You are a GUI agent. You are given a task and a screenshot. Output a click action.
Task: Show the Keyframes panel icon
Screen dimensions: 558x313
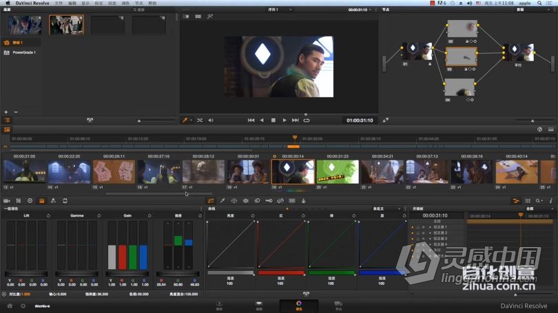tap(516, 201)
